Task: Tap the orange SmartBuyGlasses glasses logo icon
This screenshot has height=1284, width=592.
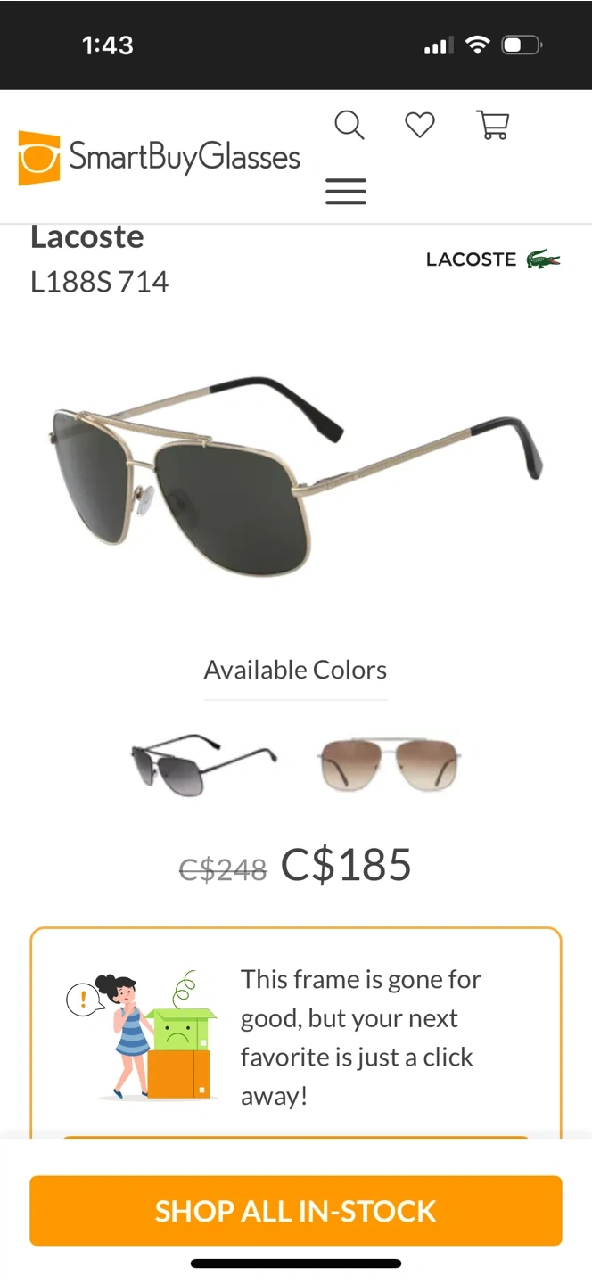Action: click(x=39, y=158)
